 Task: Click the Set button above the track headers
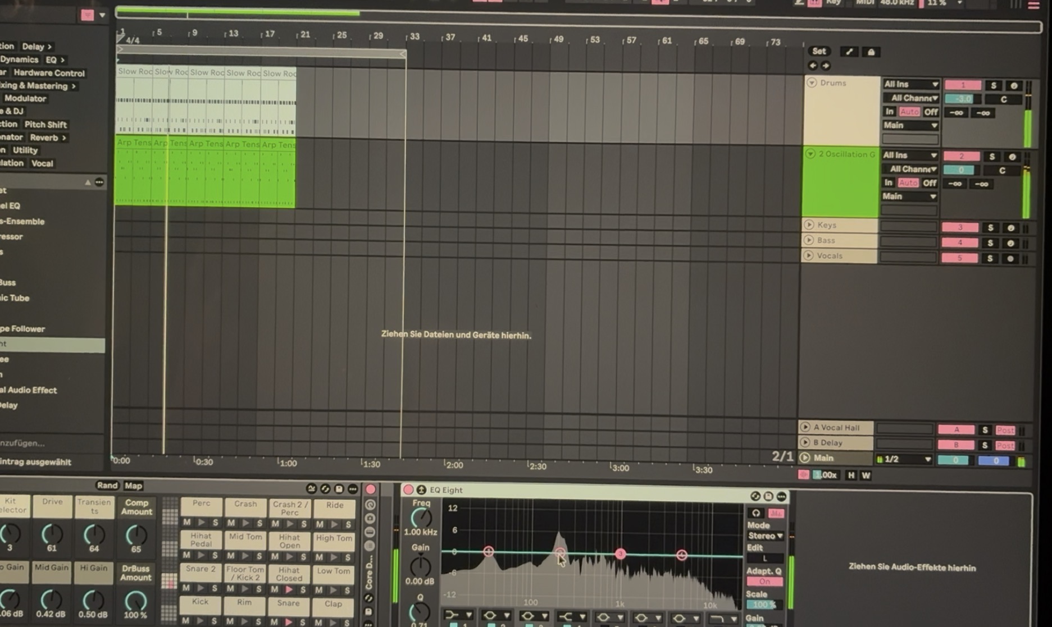(819, 51)
